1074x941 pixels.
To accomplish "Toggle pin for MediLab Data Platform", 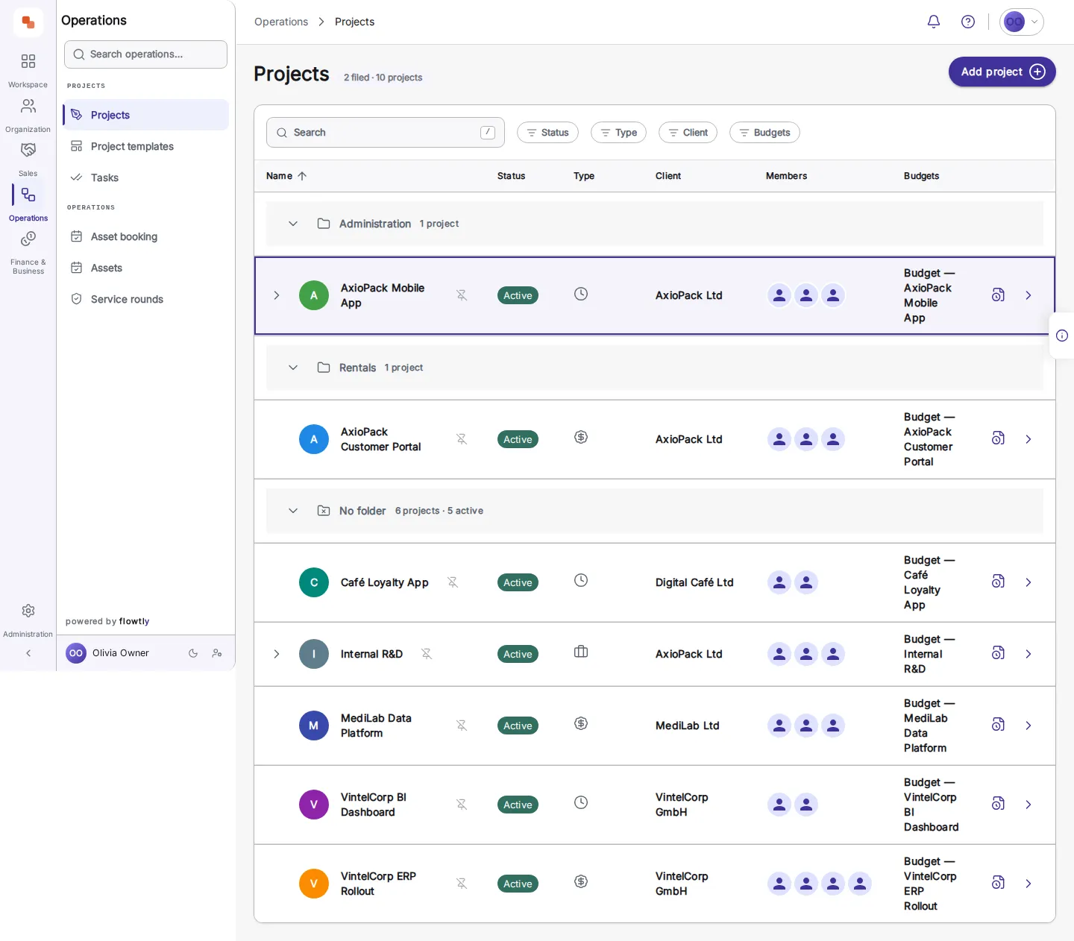I will [462, 726].
